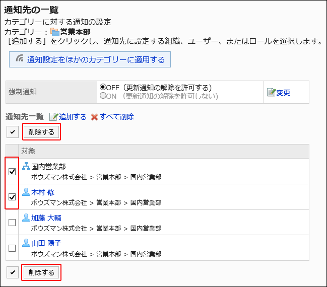Click ON（更新通知の解除を許可しない）label text

162,96
